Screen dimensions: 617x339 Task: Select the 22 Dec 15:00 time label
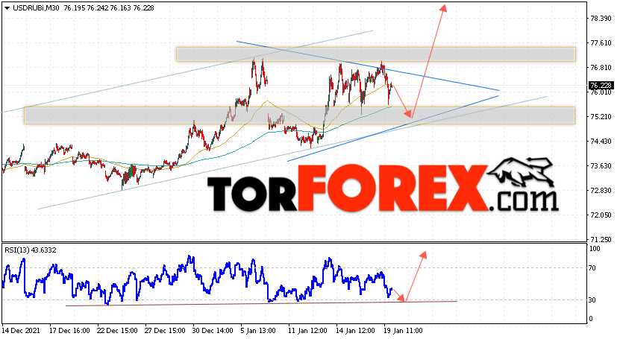(117, 331)
